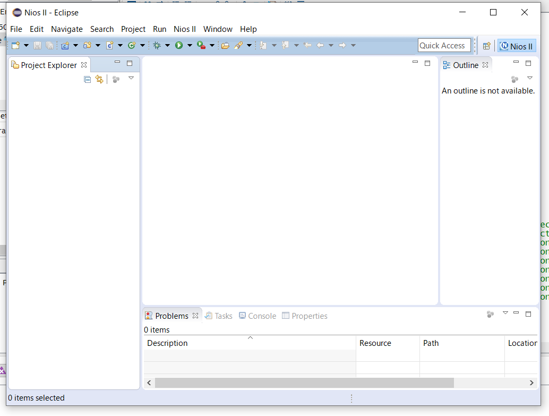Click the Search flashlight toolbar icon
549x416 pixels.
point(238,45)
